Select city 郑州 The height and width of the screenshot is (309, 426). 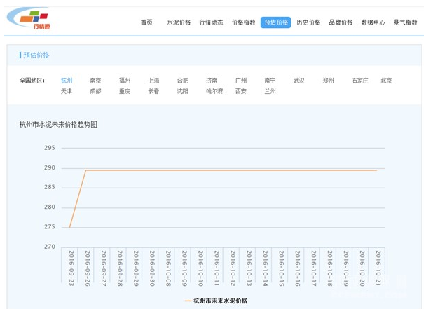[328, 81]
